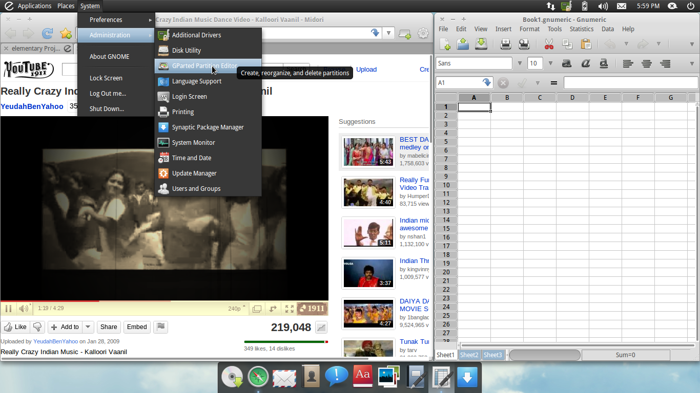Image resolution: width=700 pixels, height=393 pixels.
Task: Switch to Sheet3 tab
Action: (x=493, y=355)
